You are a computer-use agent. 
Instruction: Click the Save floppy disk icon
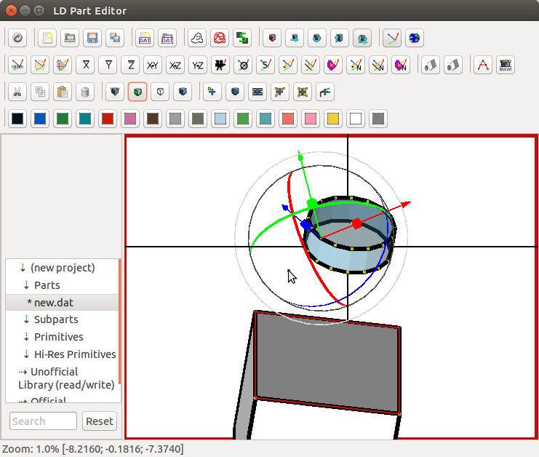click(92, 38)
